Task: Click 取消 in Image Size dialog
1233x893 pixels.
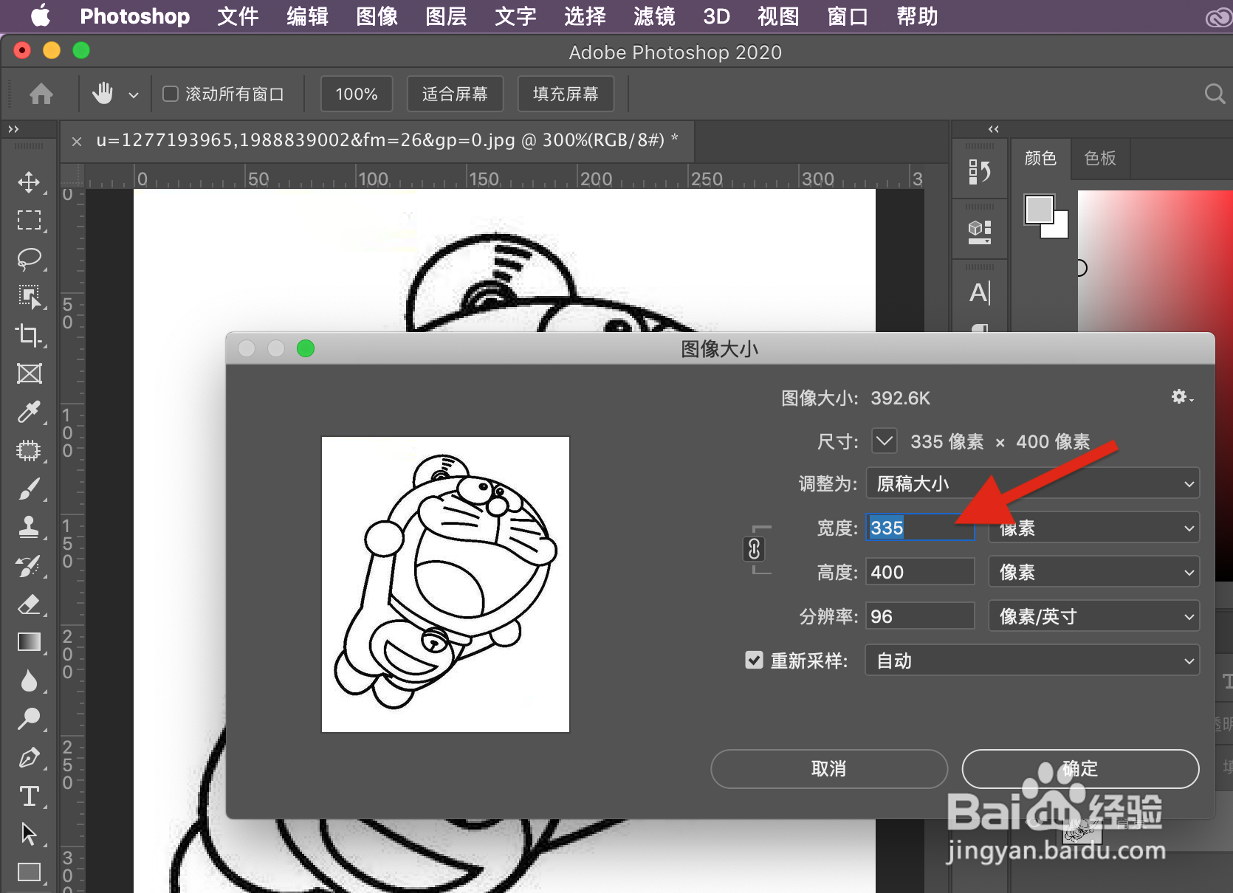Action: click(x=829, y=769)
